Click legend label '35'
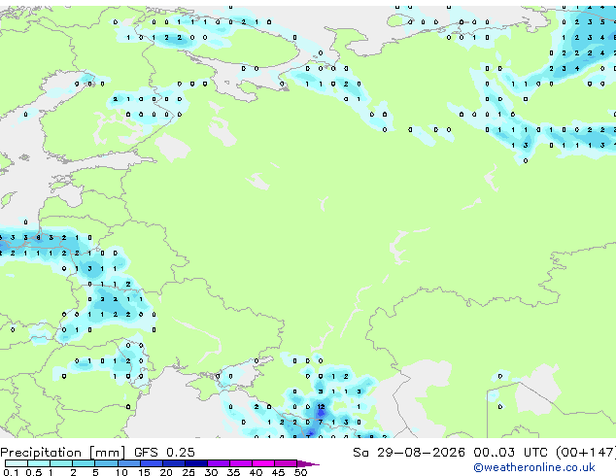This screenshot has width=616, height=476. click(x=233, y=472)
